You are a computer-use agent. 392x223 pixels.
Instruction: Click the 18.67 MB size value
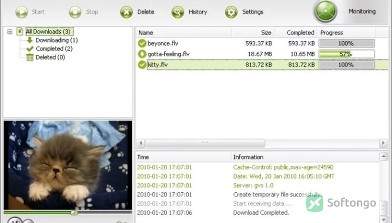click(260, 54)
